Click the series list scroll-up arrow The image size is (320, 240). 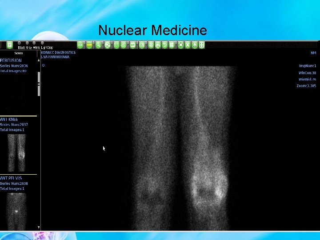tap(39, 60)
